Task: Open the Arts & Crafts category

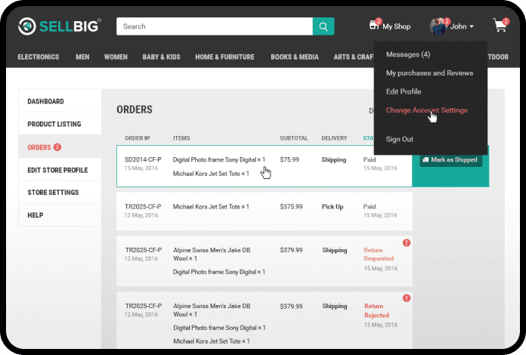Action: tap(354, 57)
